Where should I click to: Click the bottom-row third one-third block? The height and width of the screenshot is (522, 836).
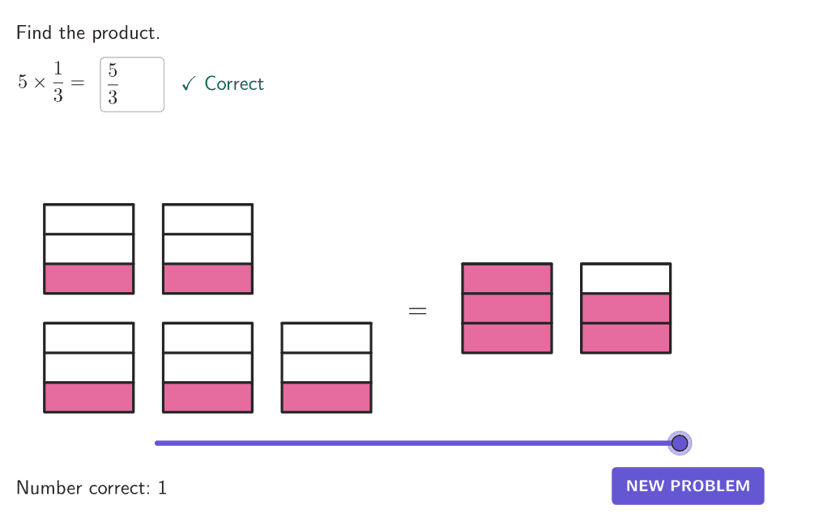tap(326, 367)
